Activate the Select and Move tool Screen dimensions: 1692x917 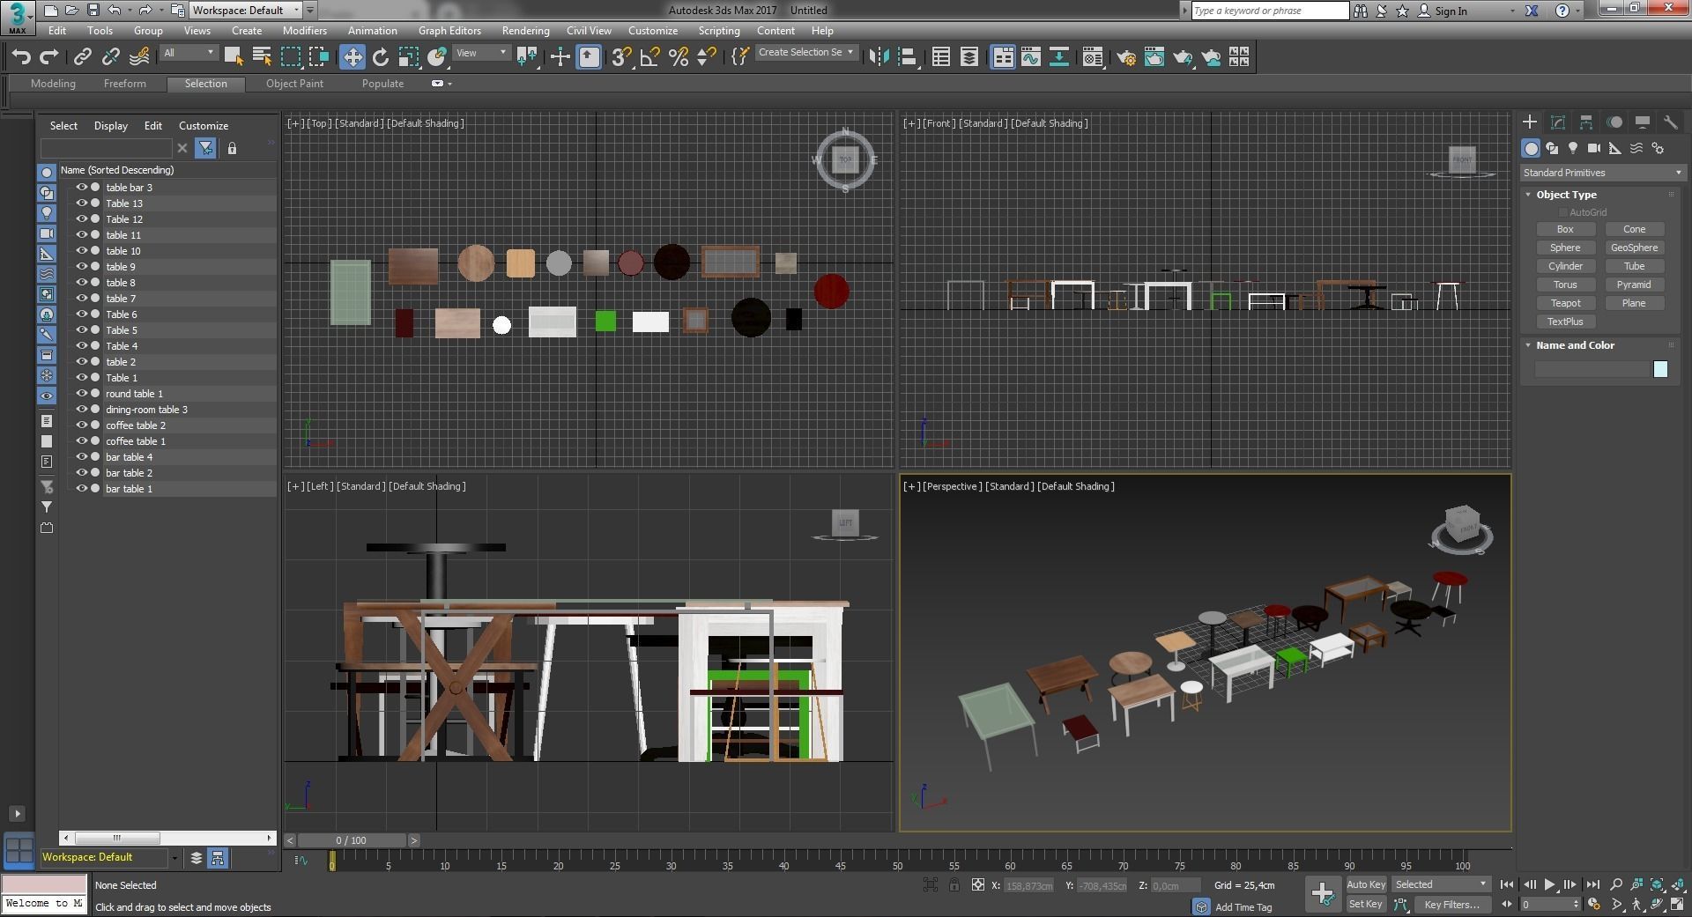coord(352,57)
